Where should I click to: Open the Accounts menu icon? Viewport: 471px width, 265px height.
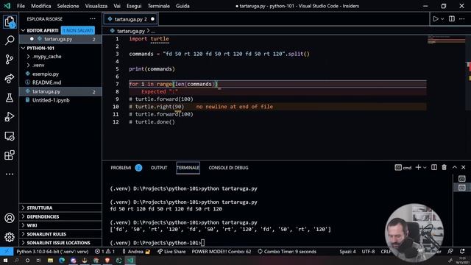pyautogui.click(x=10, y=218)
